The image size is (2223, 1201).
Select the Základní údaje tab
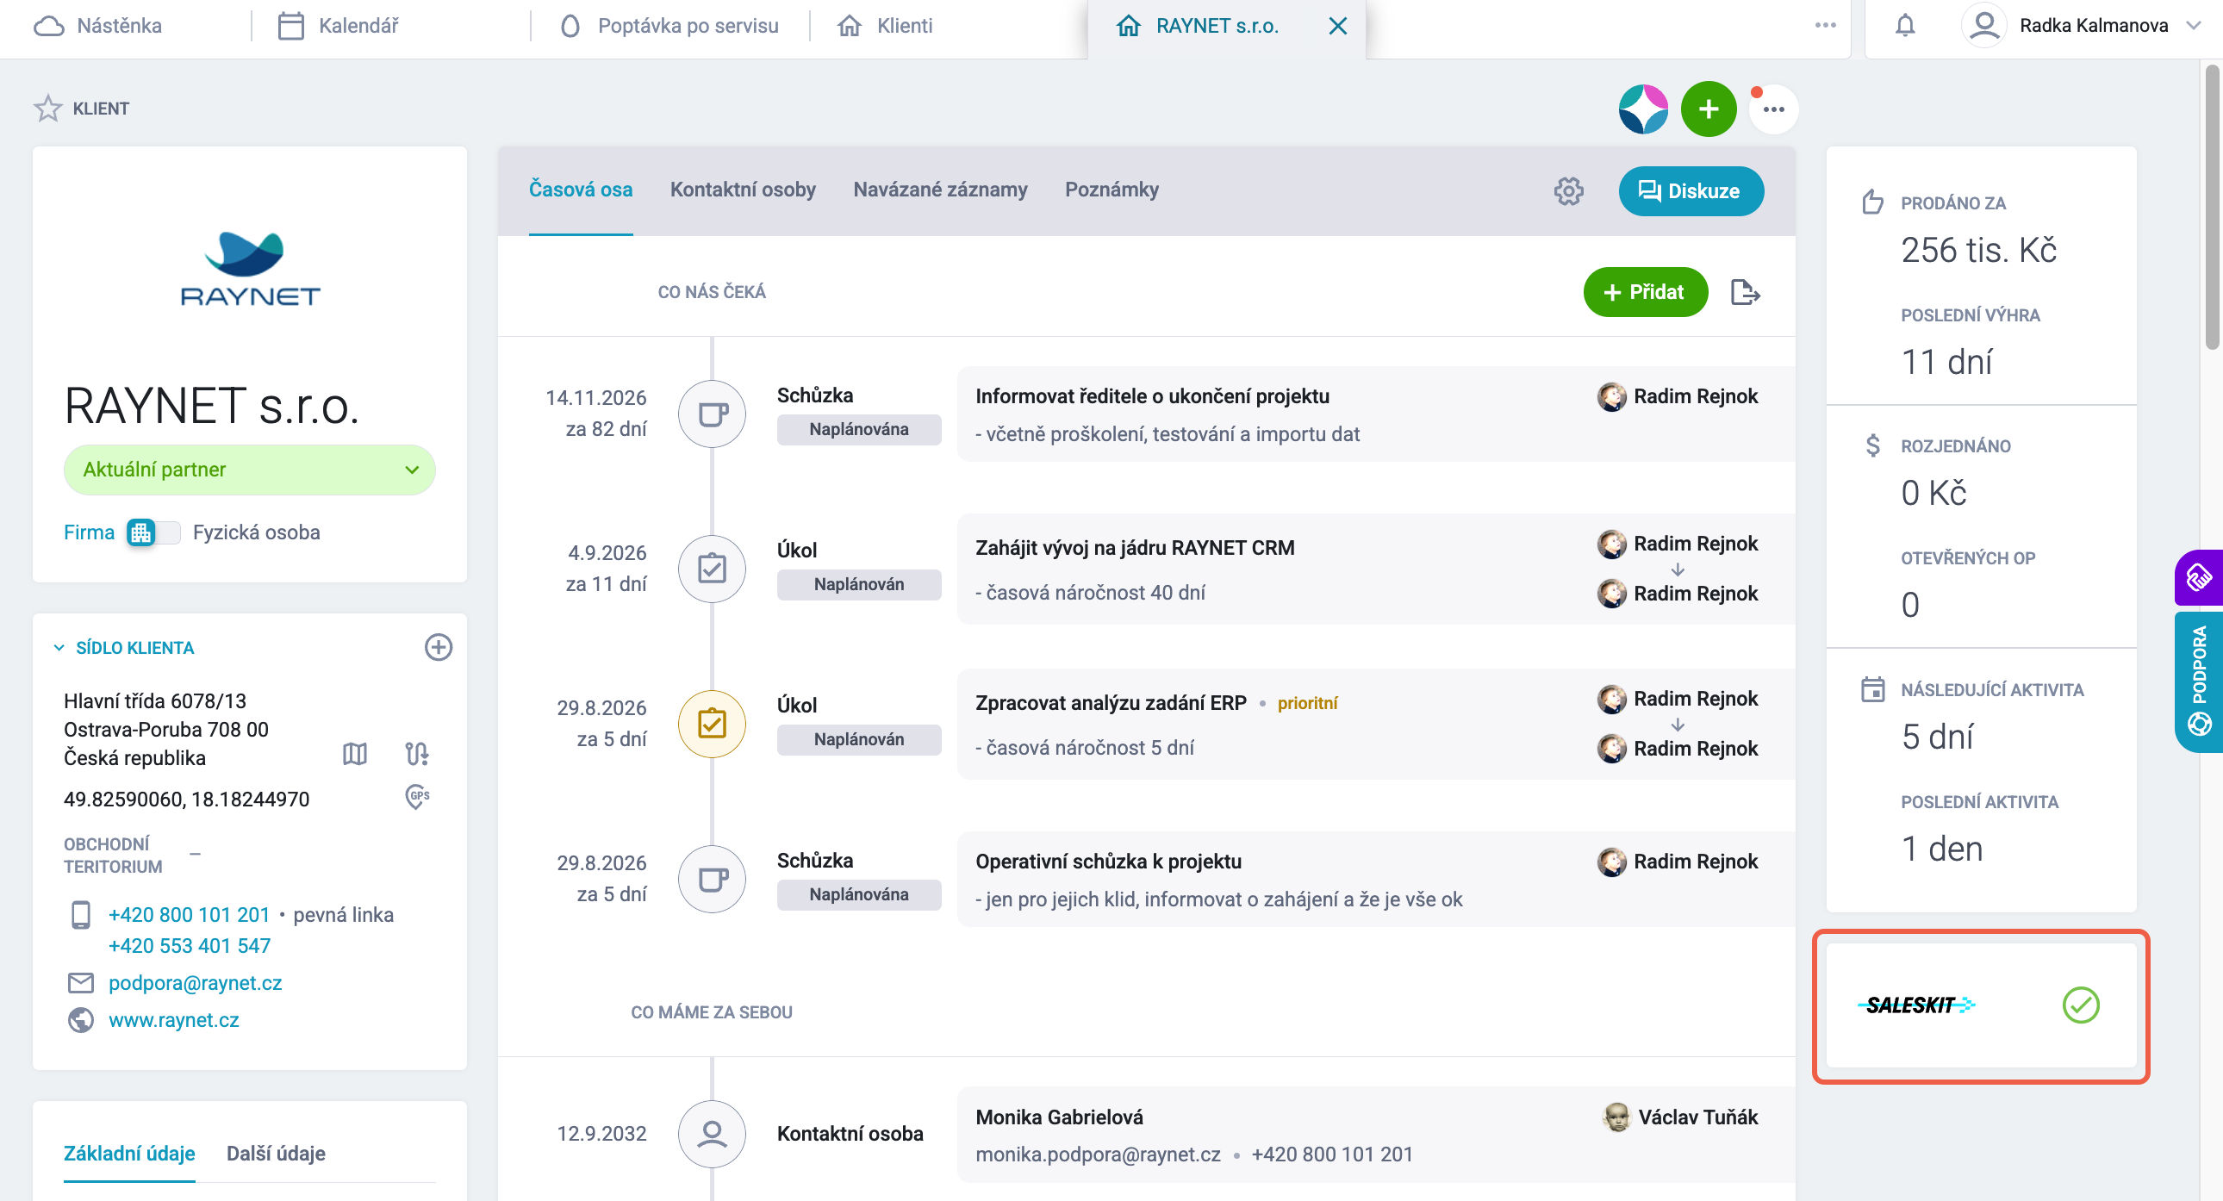[x=129, y=1154]
